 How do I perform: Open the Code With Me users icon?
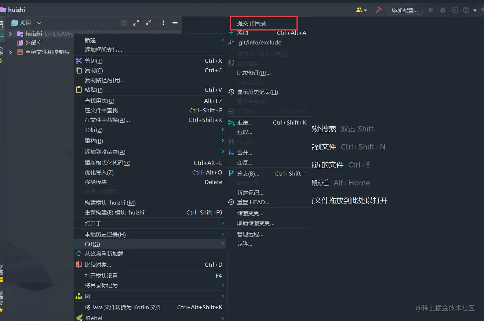click(x=359, y=10)
